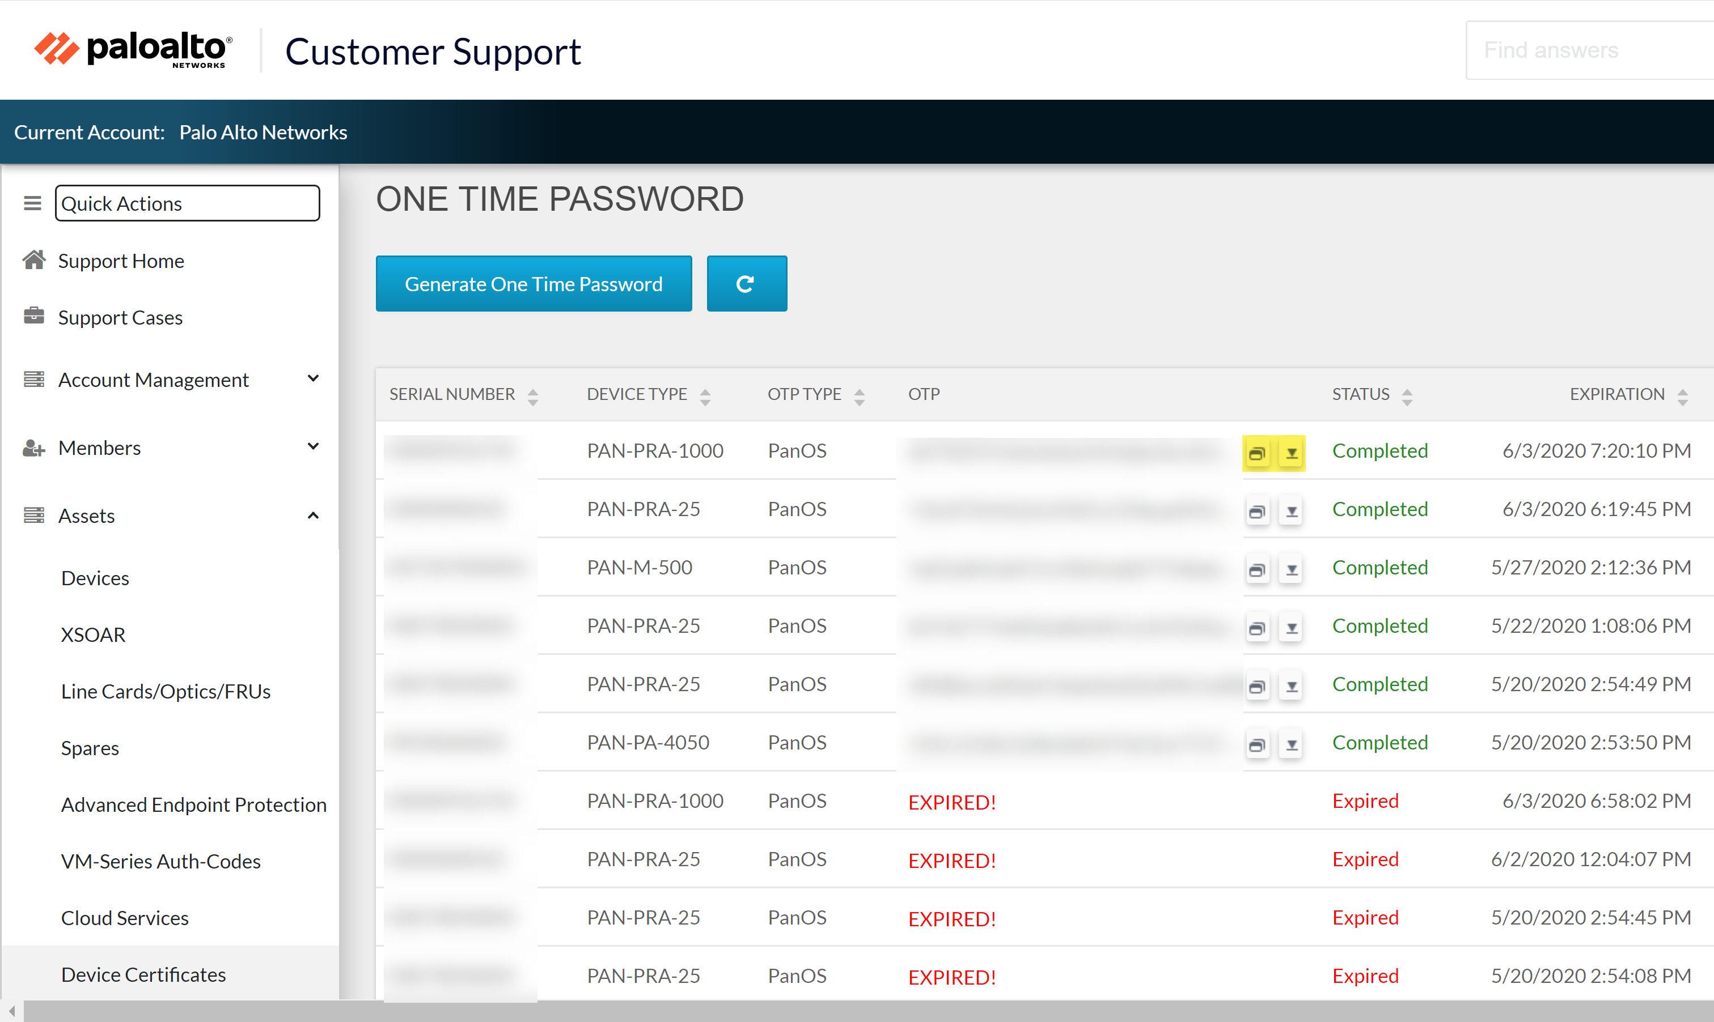Download OTP for the PAN-M-500 device
The width and height of the screenshot is (1714, 1022).
pos(1291,569)
